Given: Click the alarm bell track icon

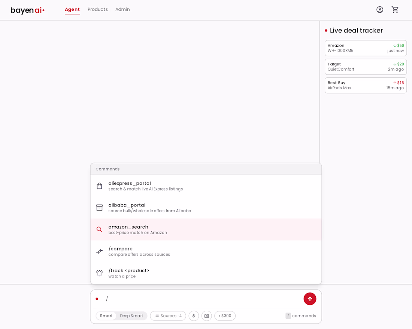Looking at the screenshot, I should click(99, 273).
